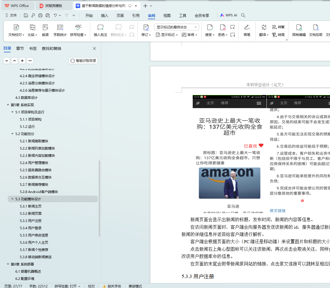The image size is (330, 288).
Task: Click the 比较 compare documents icon
Action: pos(32,31)
